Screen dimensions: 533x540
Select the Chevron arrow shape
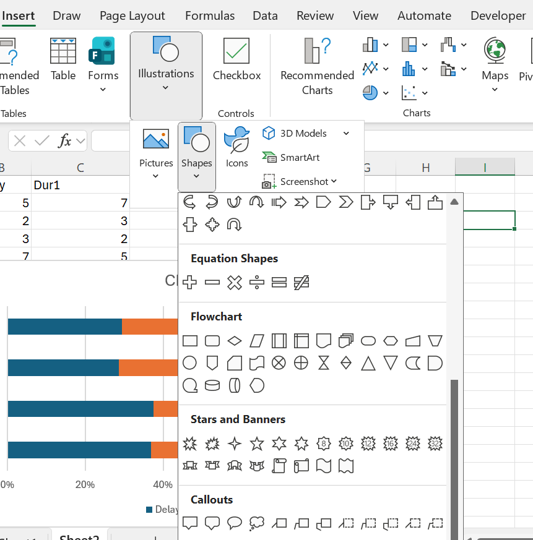(346, 202)
